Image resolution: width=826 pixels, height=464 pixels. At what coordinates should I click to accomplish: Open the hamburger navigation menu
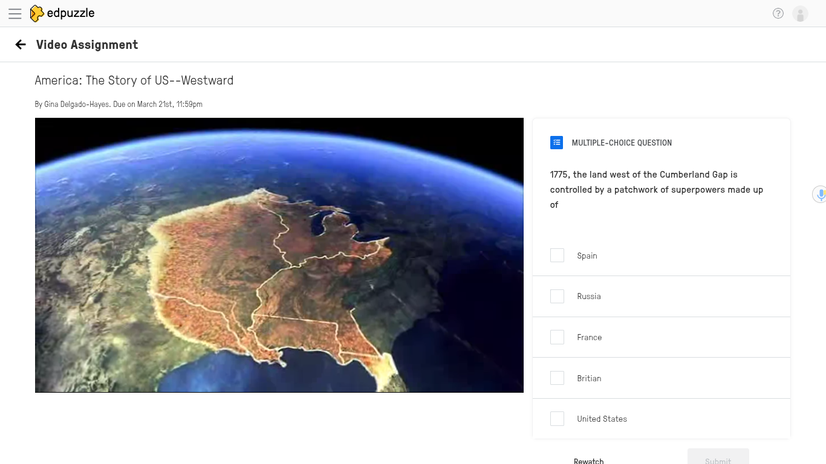15,13
